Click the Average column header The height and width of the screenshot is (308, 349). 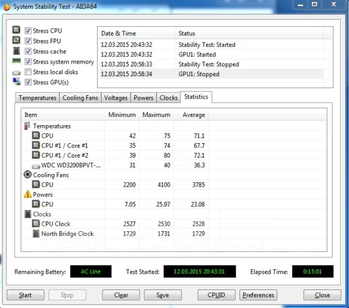[191, 115]
